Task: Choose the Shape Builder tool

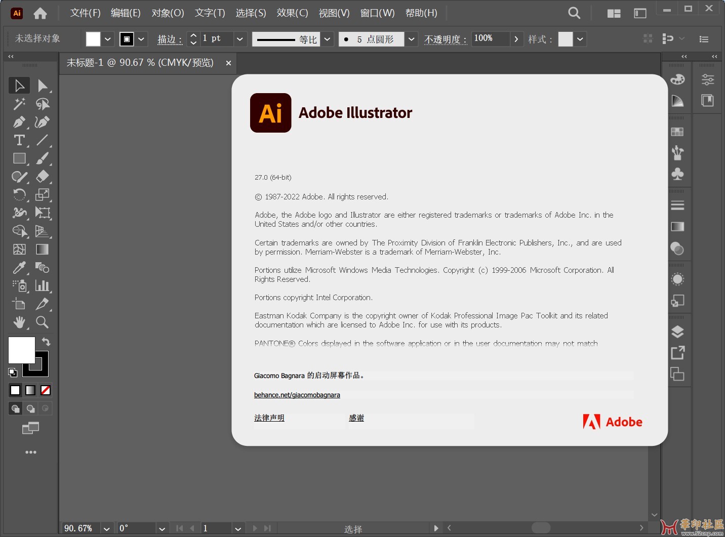Action: click(19, 231)
